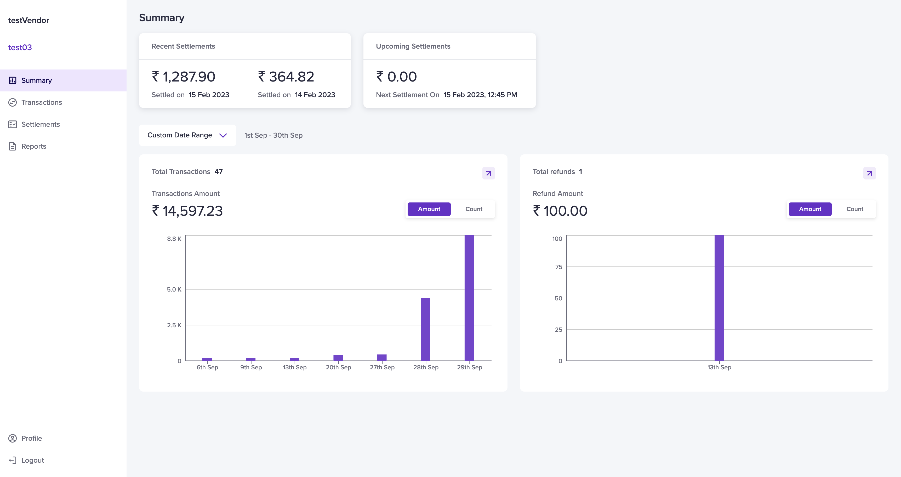The height and width of the screenshot is (477, 901).
Task: Click the date range dropdown chevron
Action: 223,135
